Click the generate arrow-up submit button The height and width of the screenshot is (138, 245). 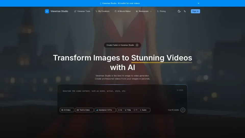183,110
